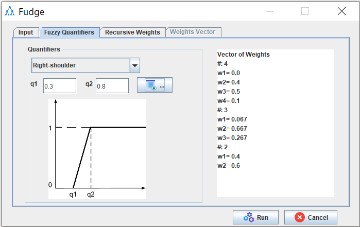Click the 'Vector of Weights' heading text
The height and width of the screenshot is (227, 360).
coord(244,55)
